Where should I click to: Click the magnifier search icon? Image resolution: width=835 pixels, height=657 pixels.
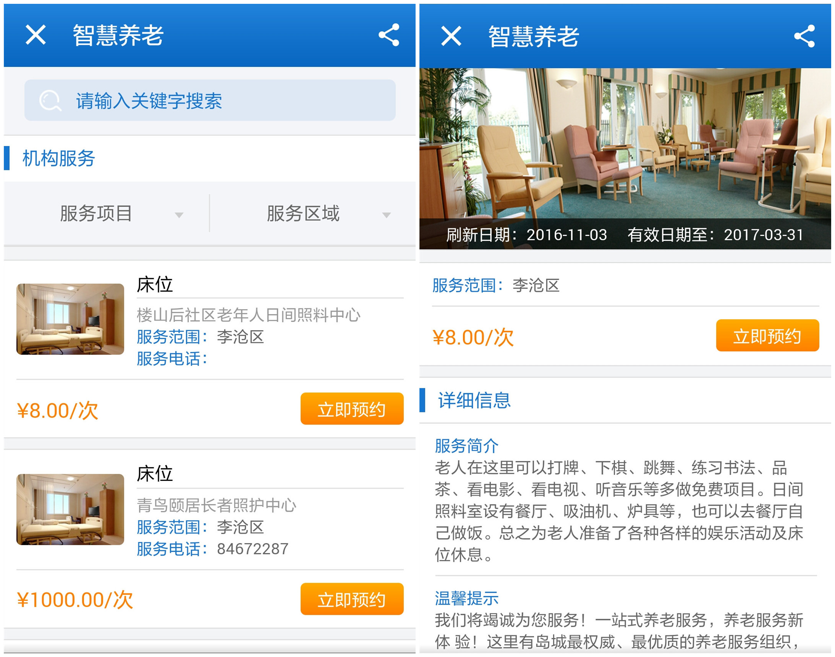click(50, 101)
